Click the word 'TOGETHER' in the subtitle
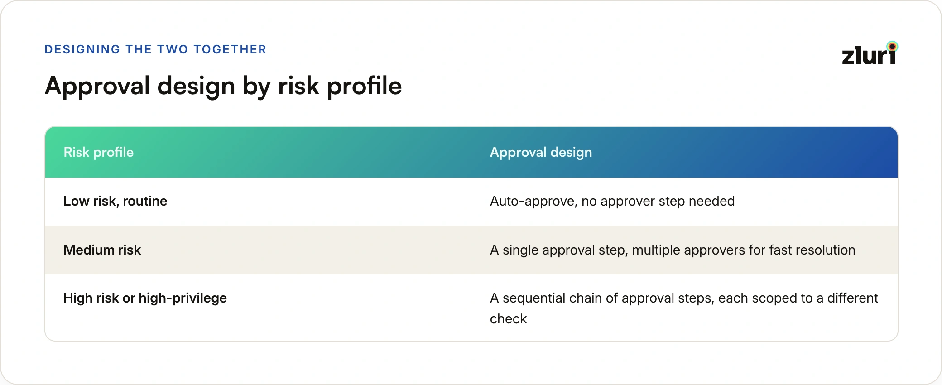The height and width of the screenshot is (385, 942). pyautogui.click(x=230, y=49)
